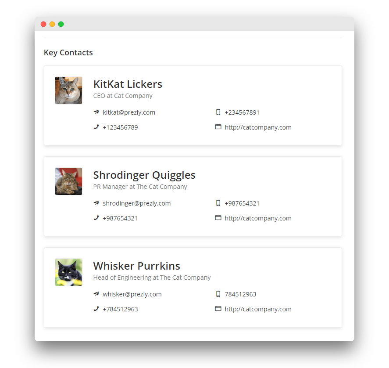
Task: Call phone number +123456789
Action: pyautogui.click(x=120, y=127)
